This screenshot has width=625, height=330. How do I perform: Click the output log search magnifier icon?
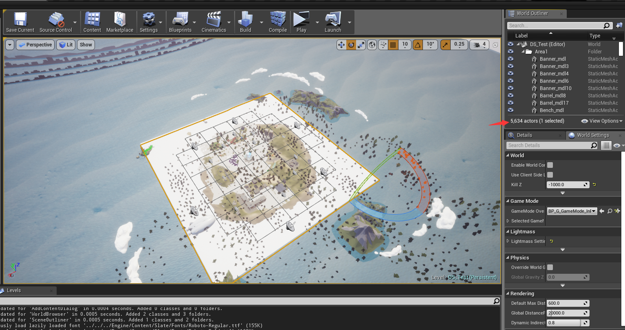click(496, 301)
